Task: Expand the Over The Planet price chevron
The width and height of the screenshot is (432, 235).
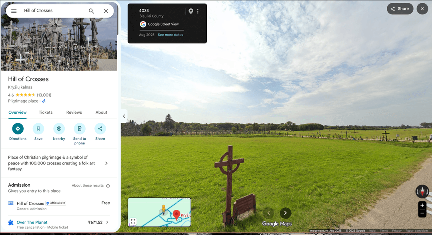Action: point(108,222)
